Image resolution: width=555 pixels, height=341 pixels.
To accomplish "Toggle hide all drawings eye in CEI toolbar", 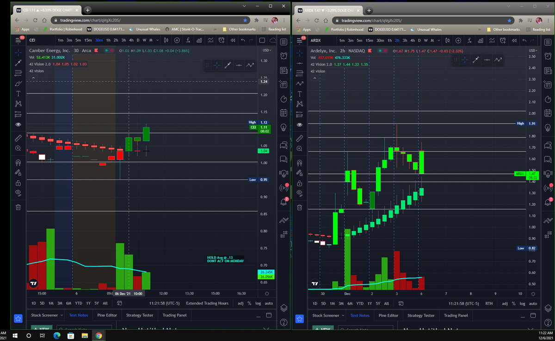I will [x=18, y=192].
